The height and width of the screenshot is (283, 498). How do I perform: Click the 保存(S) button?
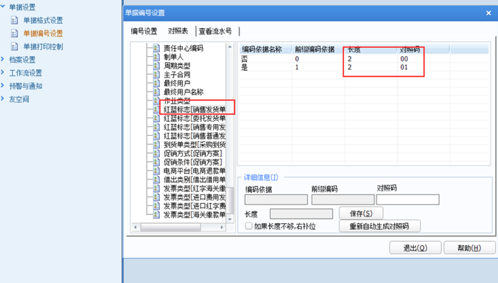click(x=361, y=214)
